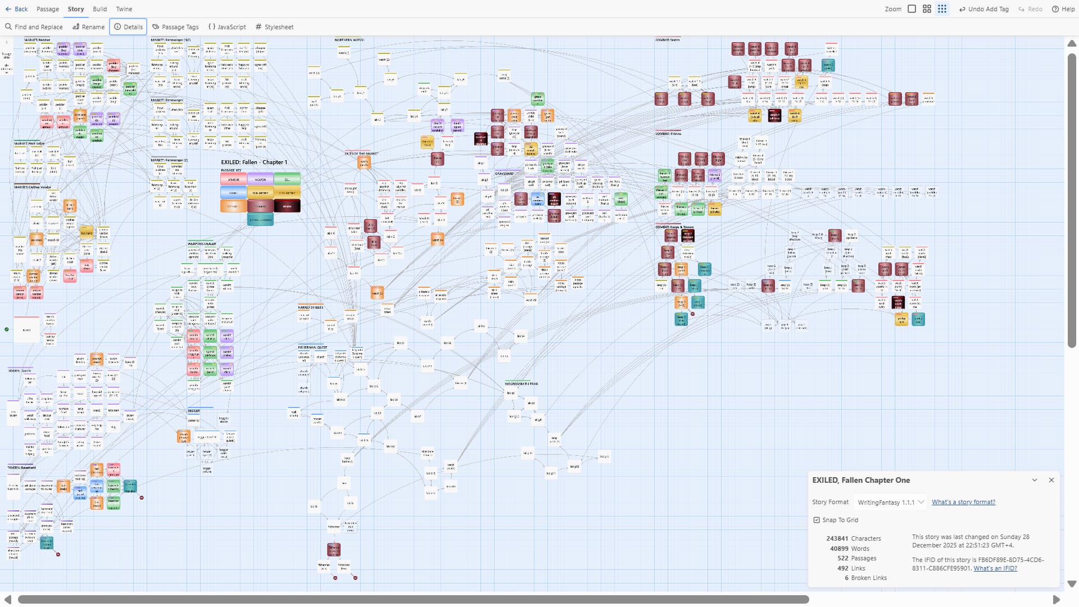Click the Rename story button
This screenshot has width=1079, height=607.
88,27
